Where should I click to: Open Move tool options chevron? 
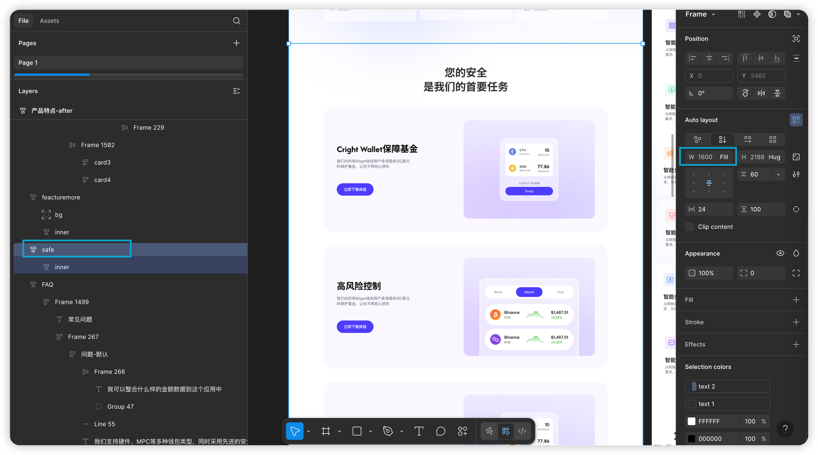click(308, 431)
